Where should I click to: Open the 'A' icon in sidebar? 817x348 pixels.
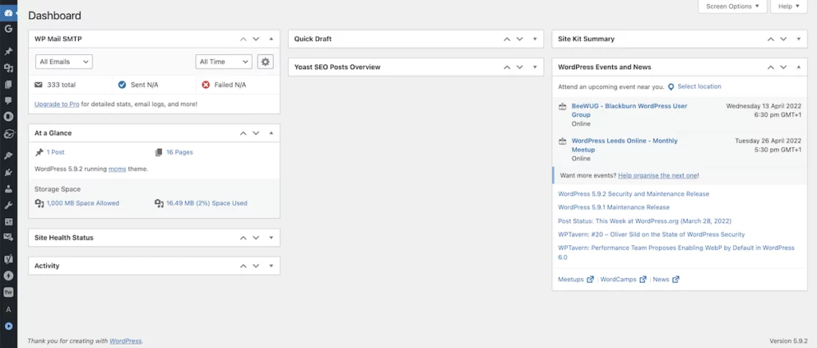pyautogui.click(x=8, y=310)
